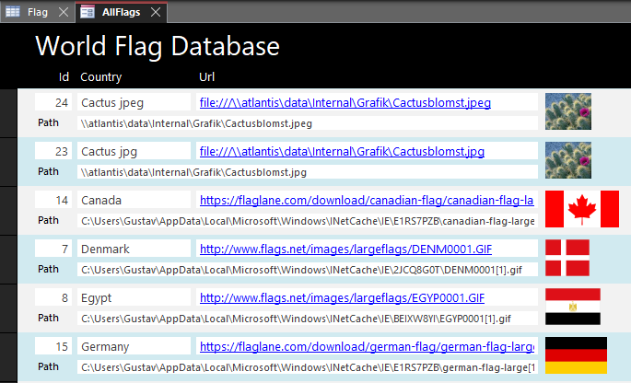631x383 pixels.
Task: Click the Id field showing 15
Action: coord(53,346)
